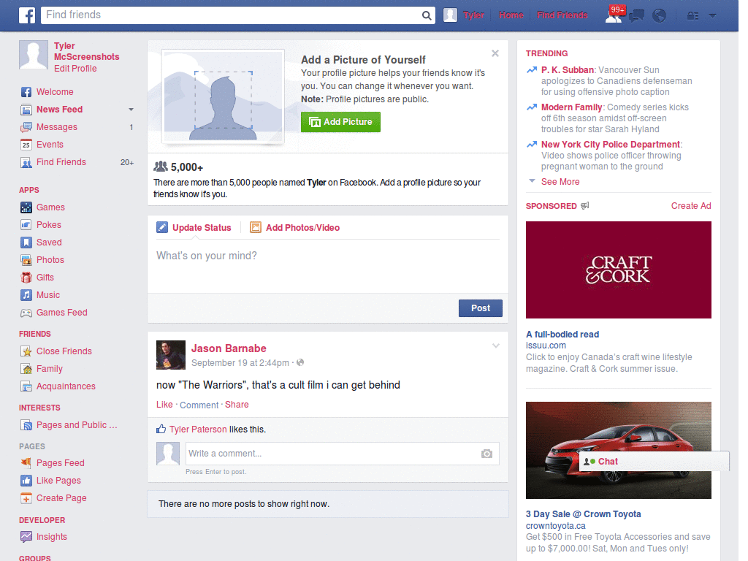Click the Acquaintances list icon
This screenshot has width=748, height=561.
26,386
